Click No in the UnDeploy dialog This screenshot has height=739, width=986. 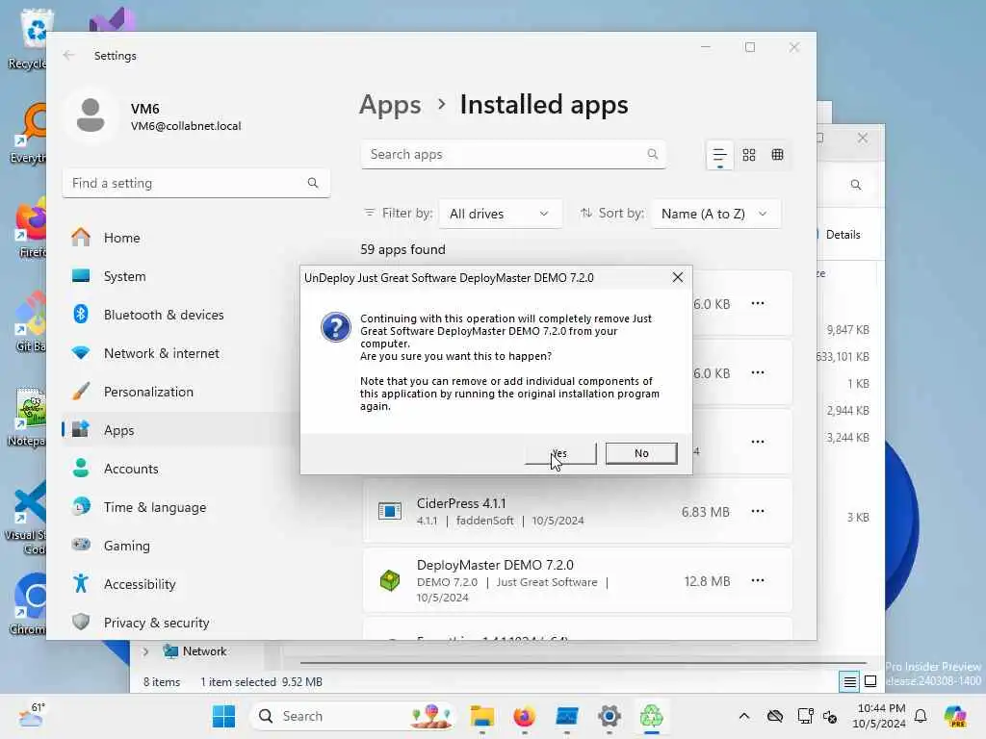[640, 453]
